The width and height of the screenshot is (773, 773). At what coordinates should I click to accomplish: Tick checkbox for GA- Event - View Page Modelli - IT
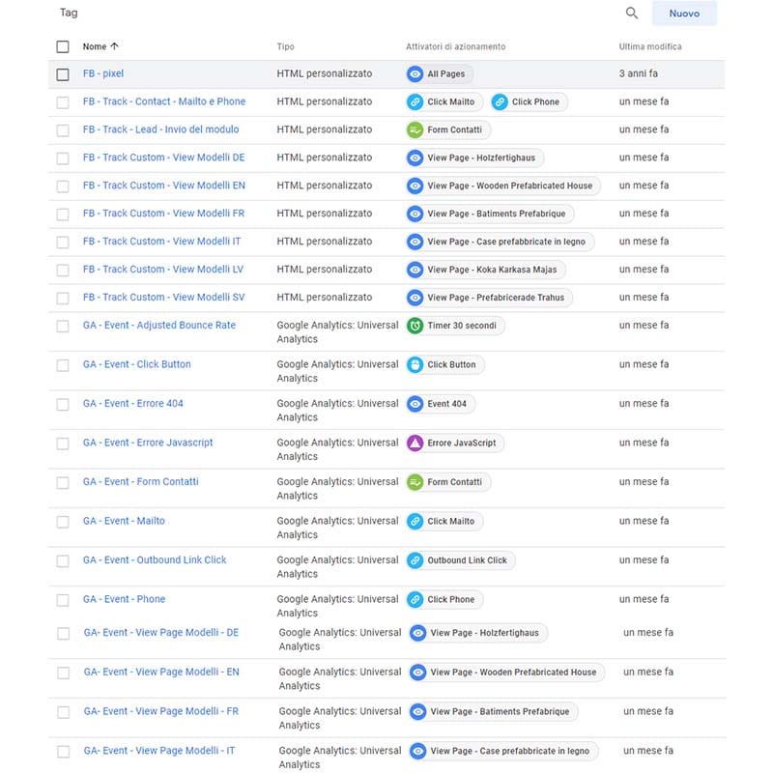tap(63, 753)
